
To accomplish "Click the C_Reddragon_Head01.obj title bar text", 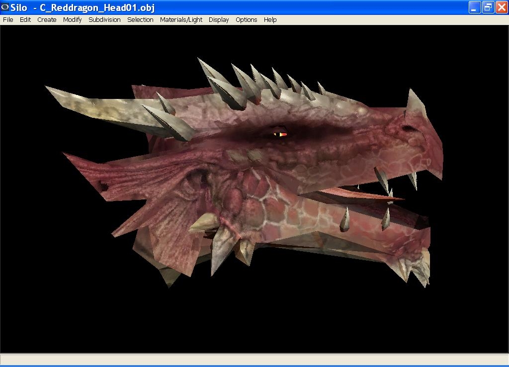I will pos(97,8).
